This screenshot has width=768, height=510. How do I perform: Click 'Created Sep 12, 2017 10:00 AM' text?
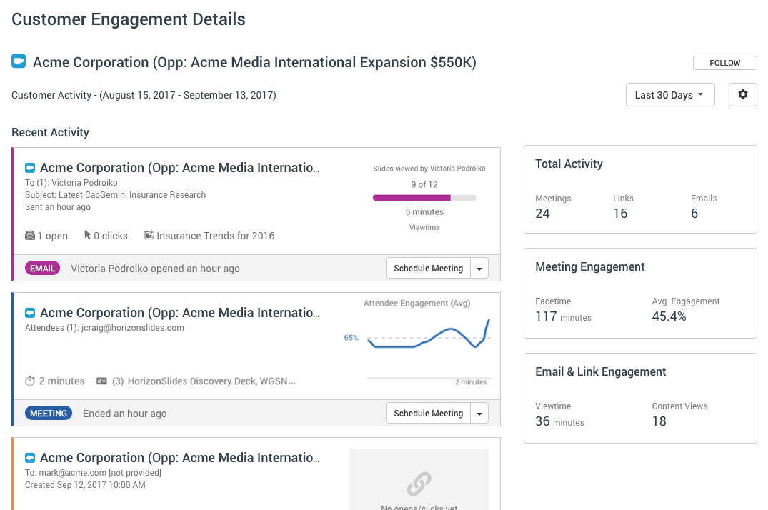coord(85,484)
